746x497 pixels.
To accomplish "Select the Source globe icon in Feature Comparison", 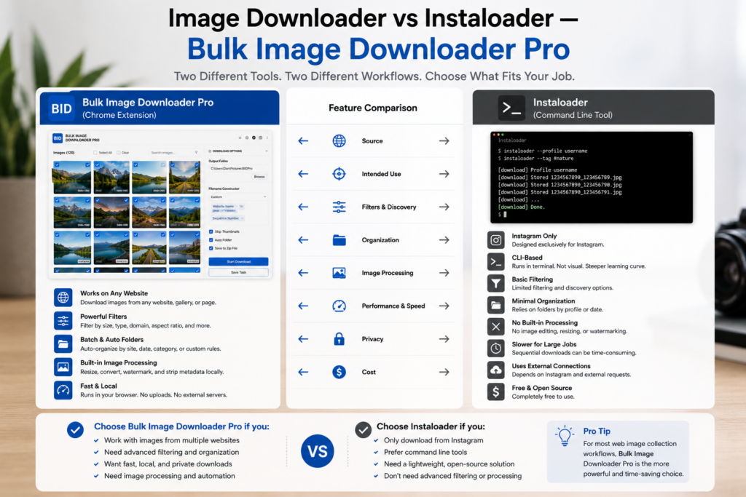I will coord(339,140).
